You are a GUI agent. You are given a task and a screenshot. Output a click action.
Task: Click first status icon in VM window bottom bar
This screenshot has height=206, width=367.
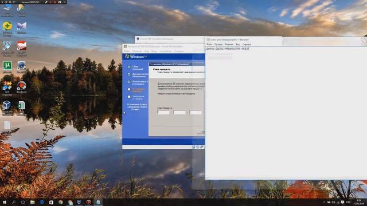[x=194, y=147]
